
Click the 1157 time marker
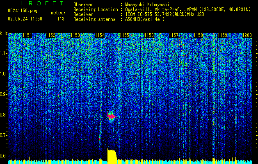(x=174, y=35)
